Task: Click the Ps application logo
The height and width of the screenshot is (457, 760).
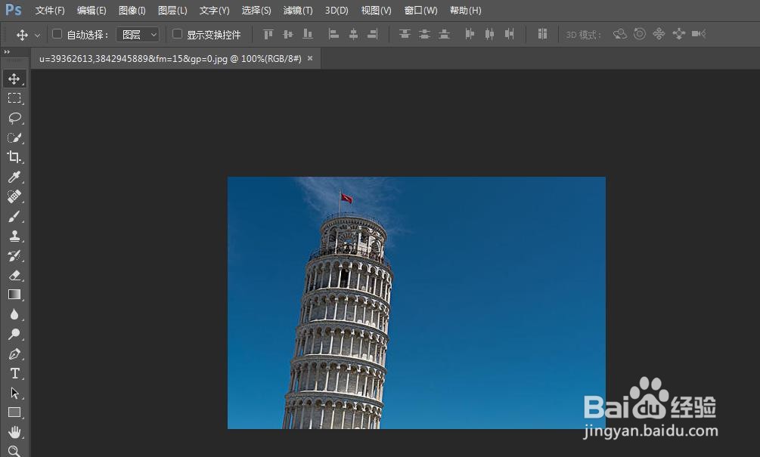Action: (14, 10)
